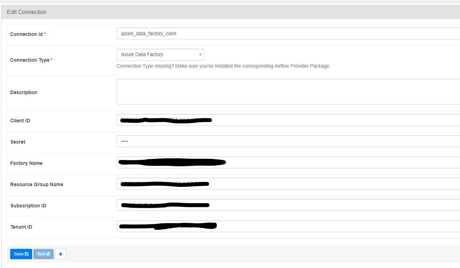Click the 'Description' label
The width and height of the screenshot is (460, 268).
[x=23, y=92]
